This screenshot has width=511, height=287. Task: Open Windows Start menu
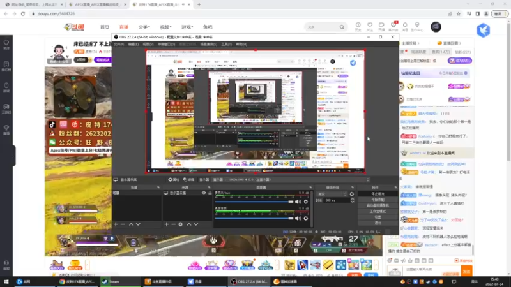click(x=6, y=282)
